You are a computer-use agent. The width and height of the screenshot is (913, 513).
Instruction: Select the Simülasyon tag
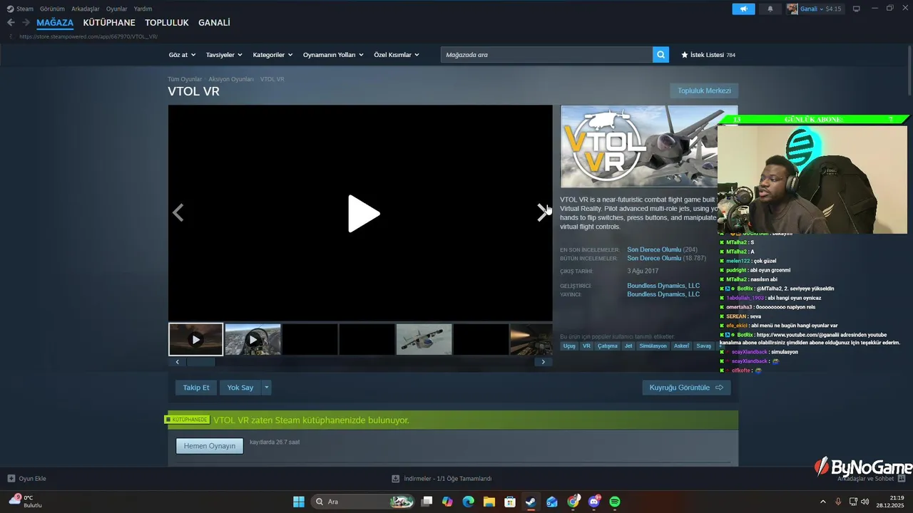click(x=653, y=346)
